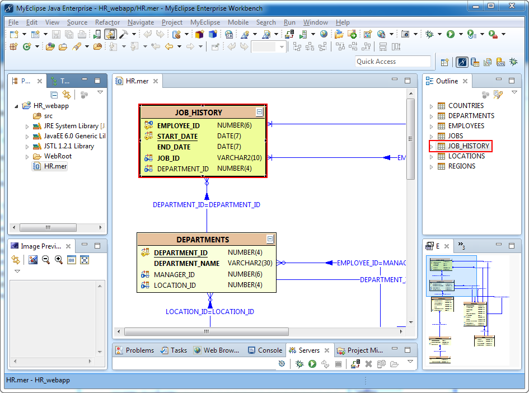Toggle Link with Editor in package explorer
529x393 pixels.
coord(67,95)
